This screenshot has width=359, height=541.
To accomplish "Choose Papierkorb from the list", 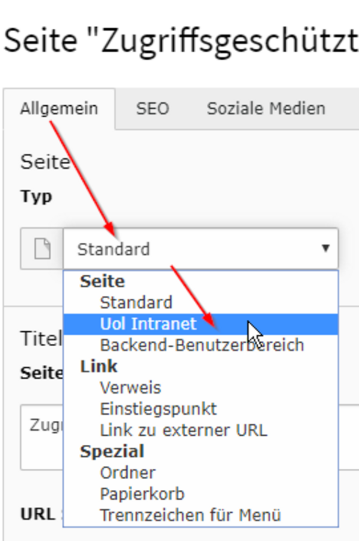I will coord(143,494).
